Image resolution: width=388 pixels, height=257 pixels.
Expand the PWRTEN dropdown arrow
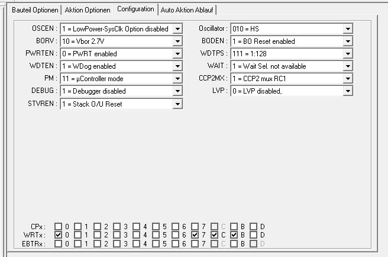[x=177, y=53]
